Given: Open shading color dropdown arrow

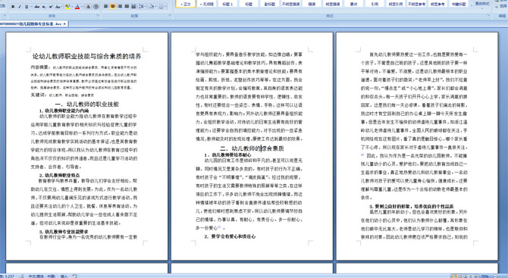Looking at the screenshot, I should (x=156, y=7).
